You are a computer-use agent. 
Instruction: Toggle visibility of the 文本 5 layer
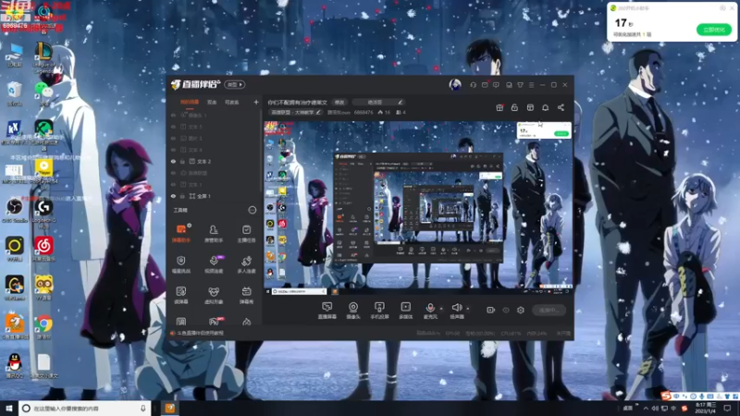click(173, 127)
